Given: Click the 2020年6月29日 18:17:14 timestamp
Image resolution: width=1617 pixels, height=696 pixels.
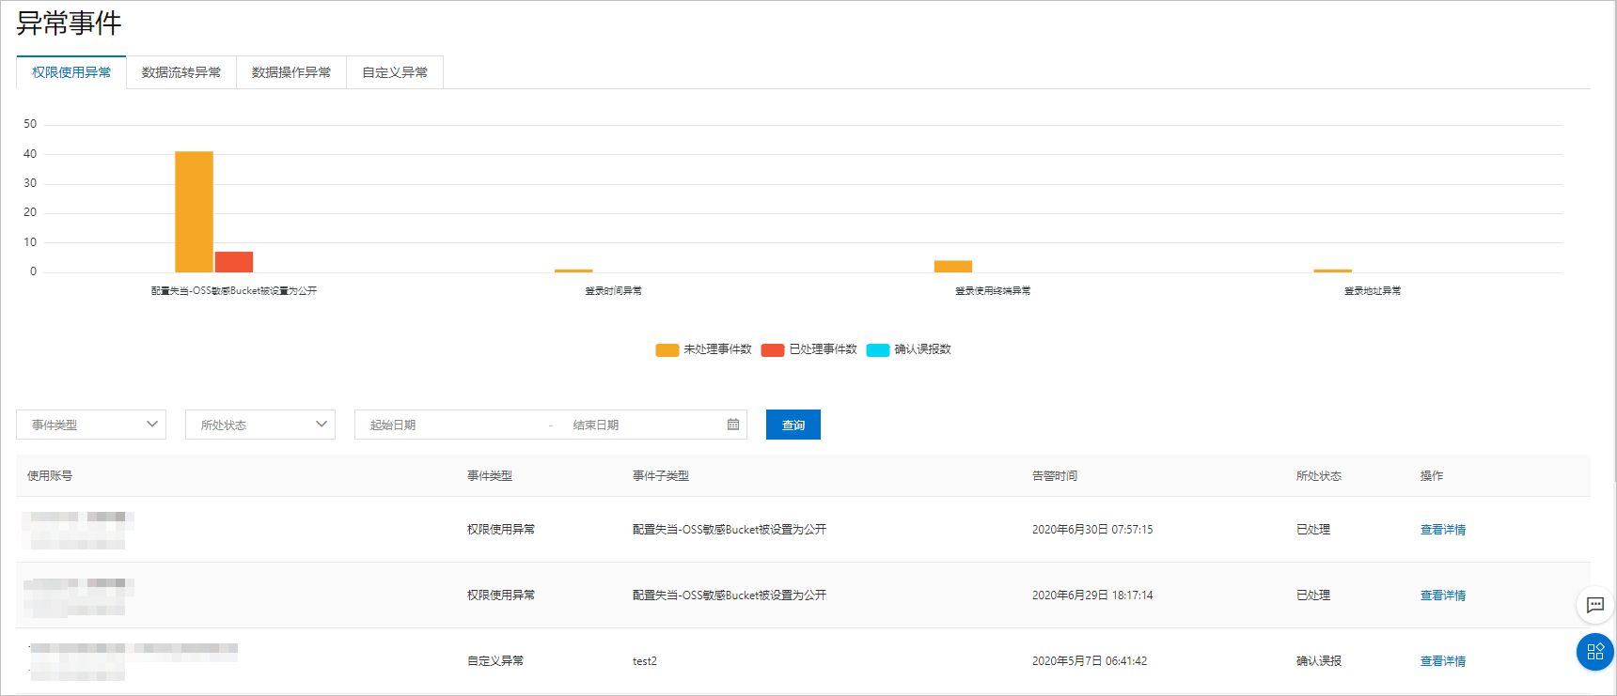Looking at the screenshot, I should pyautogui.click(x=1092, y=595).
